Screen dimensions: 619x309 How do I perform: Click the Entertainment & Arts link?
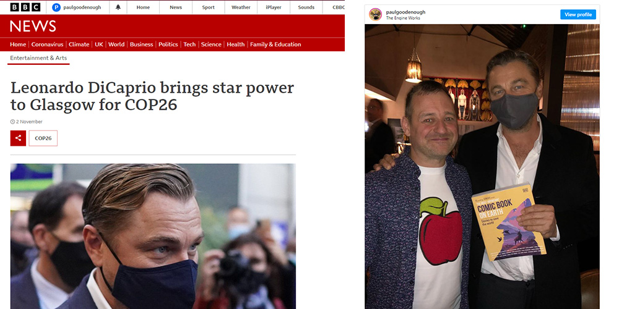tap(38, 58)
